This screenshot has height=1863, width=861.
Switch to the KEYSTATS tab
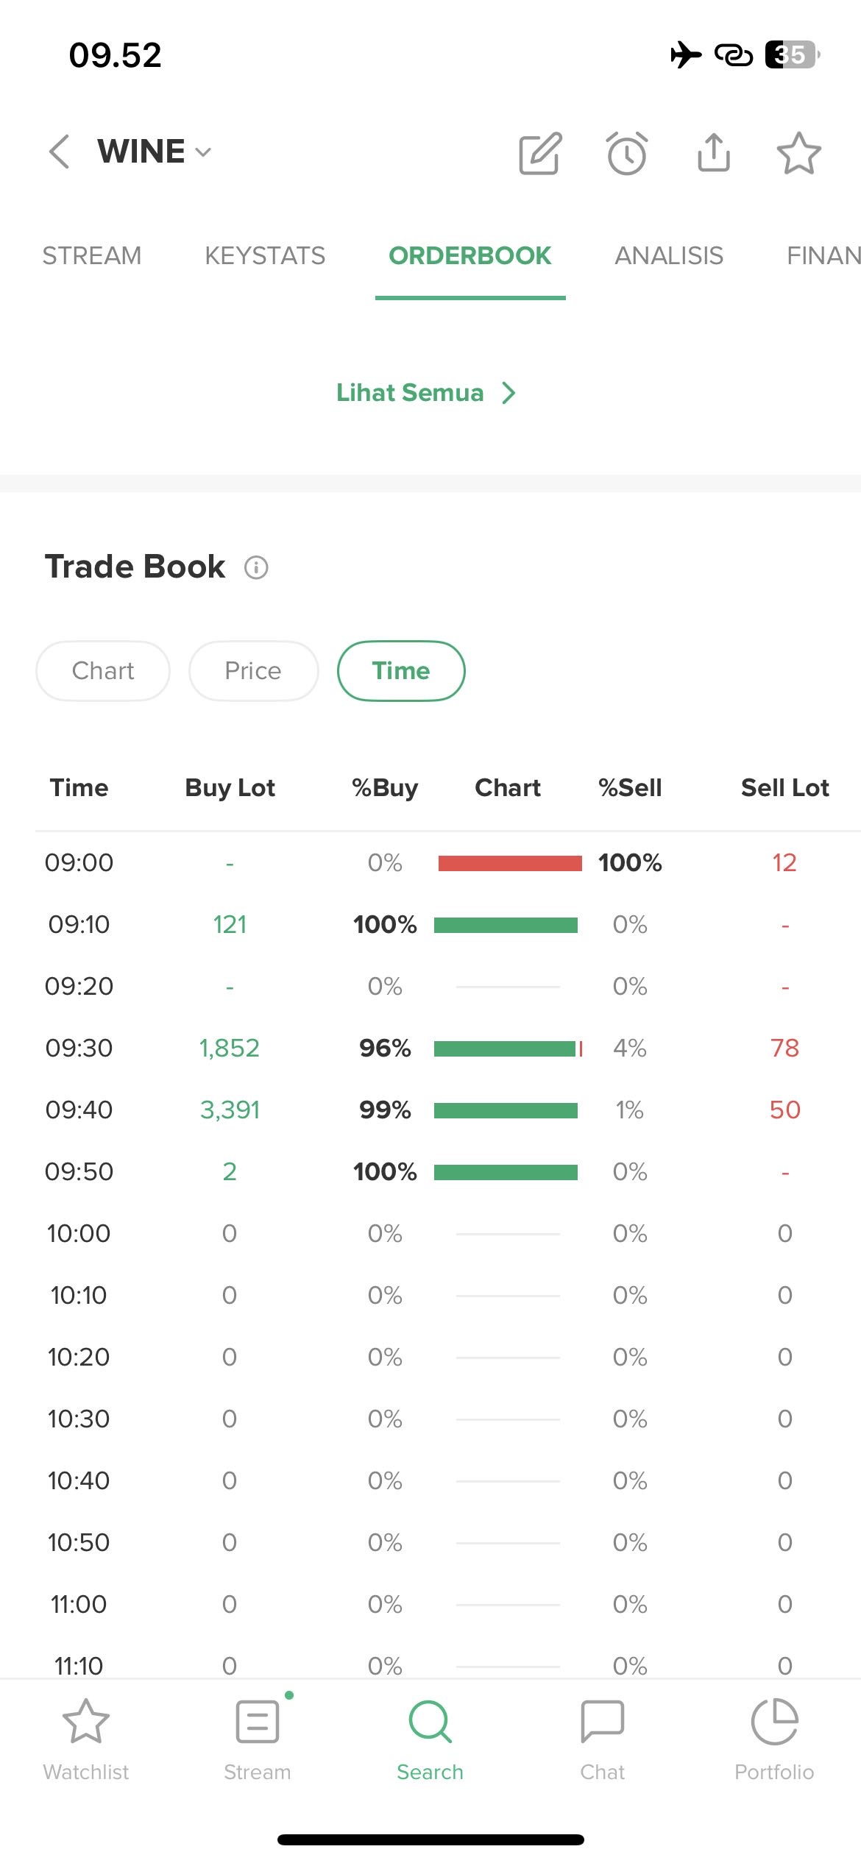(265, 256)
